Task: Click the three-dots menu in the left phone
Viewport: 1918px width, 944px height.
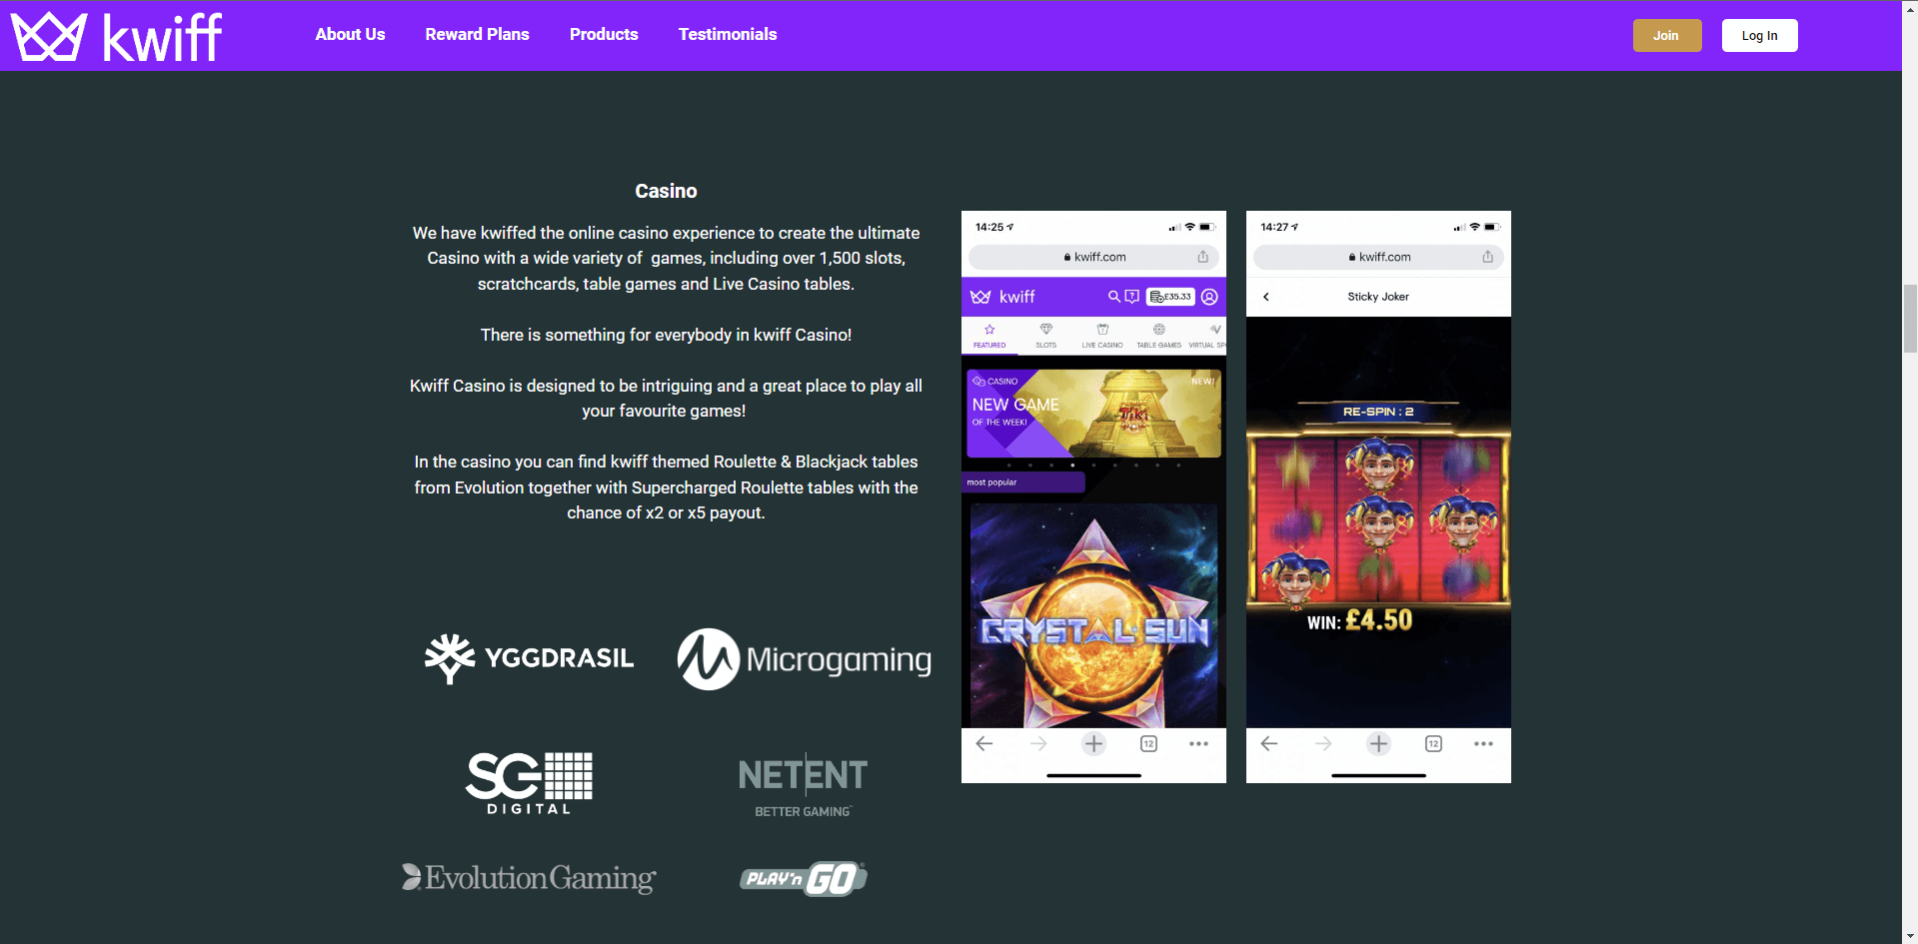Action: (x=1199, y=743)
